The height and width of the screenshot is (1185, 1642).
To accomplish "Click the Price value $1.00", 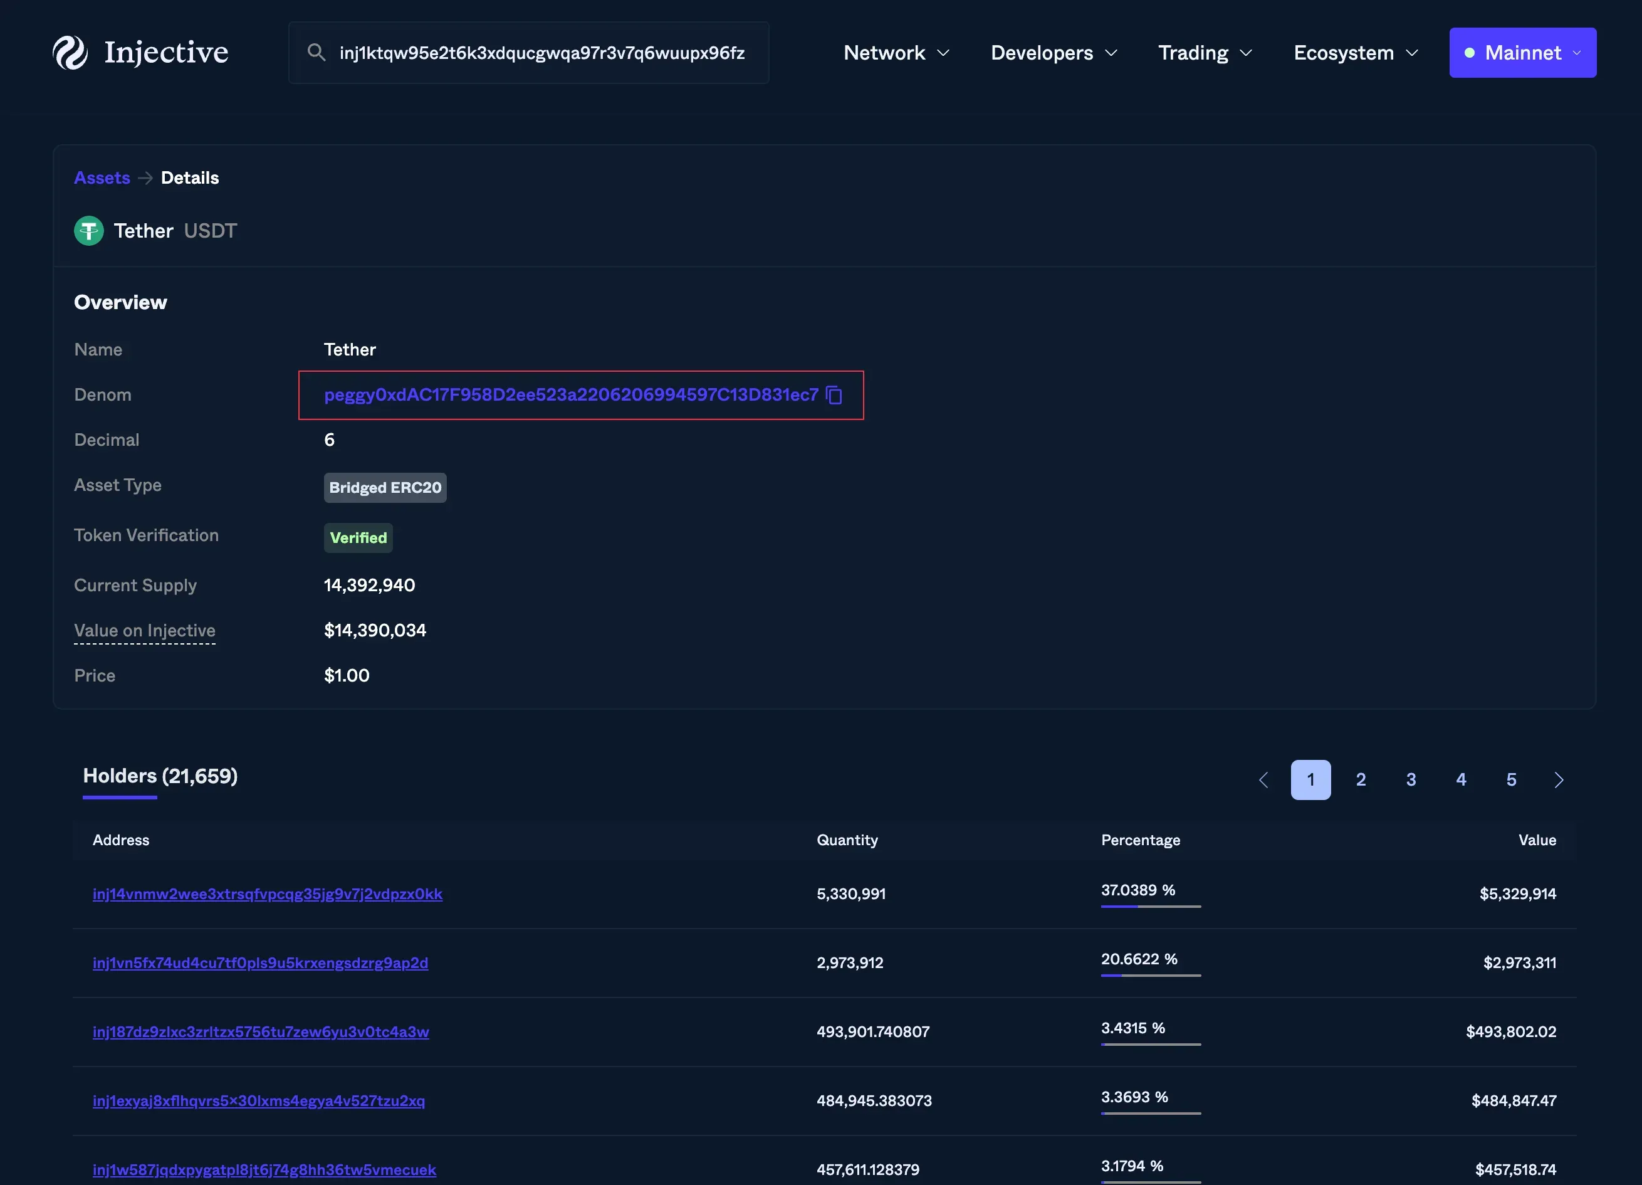I will (347, 676).
